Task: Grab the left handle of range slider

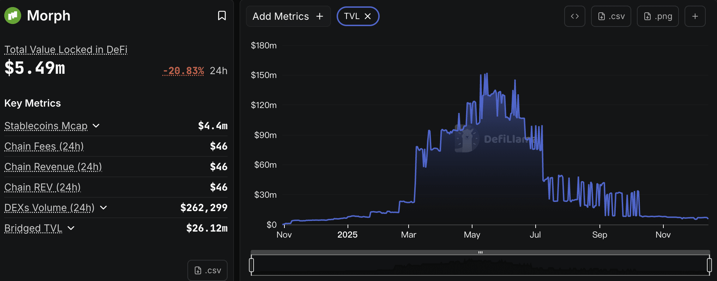Action: [252, 265]
